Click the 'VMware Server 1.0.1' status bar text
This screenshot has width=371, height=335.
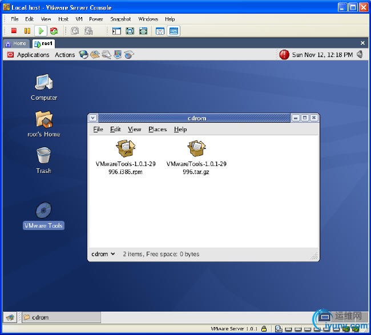tap(234, 329)
